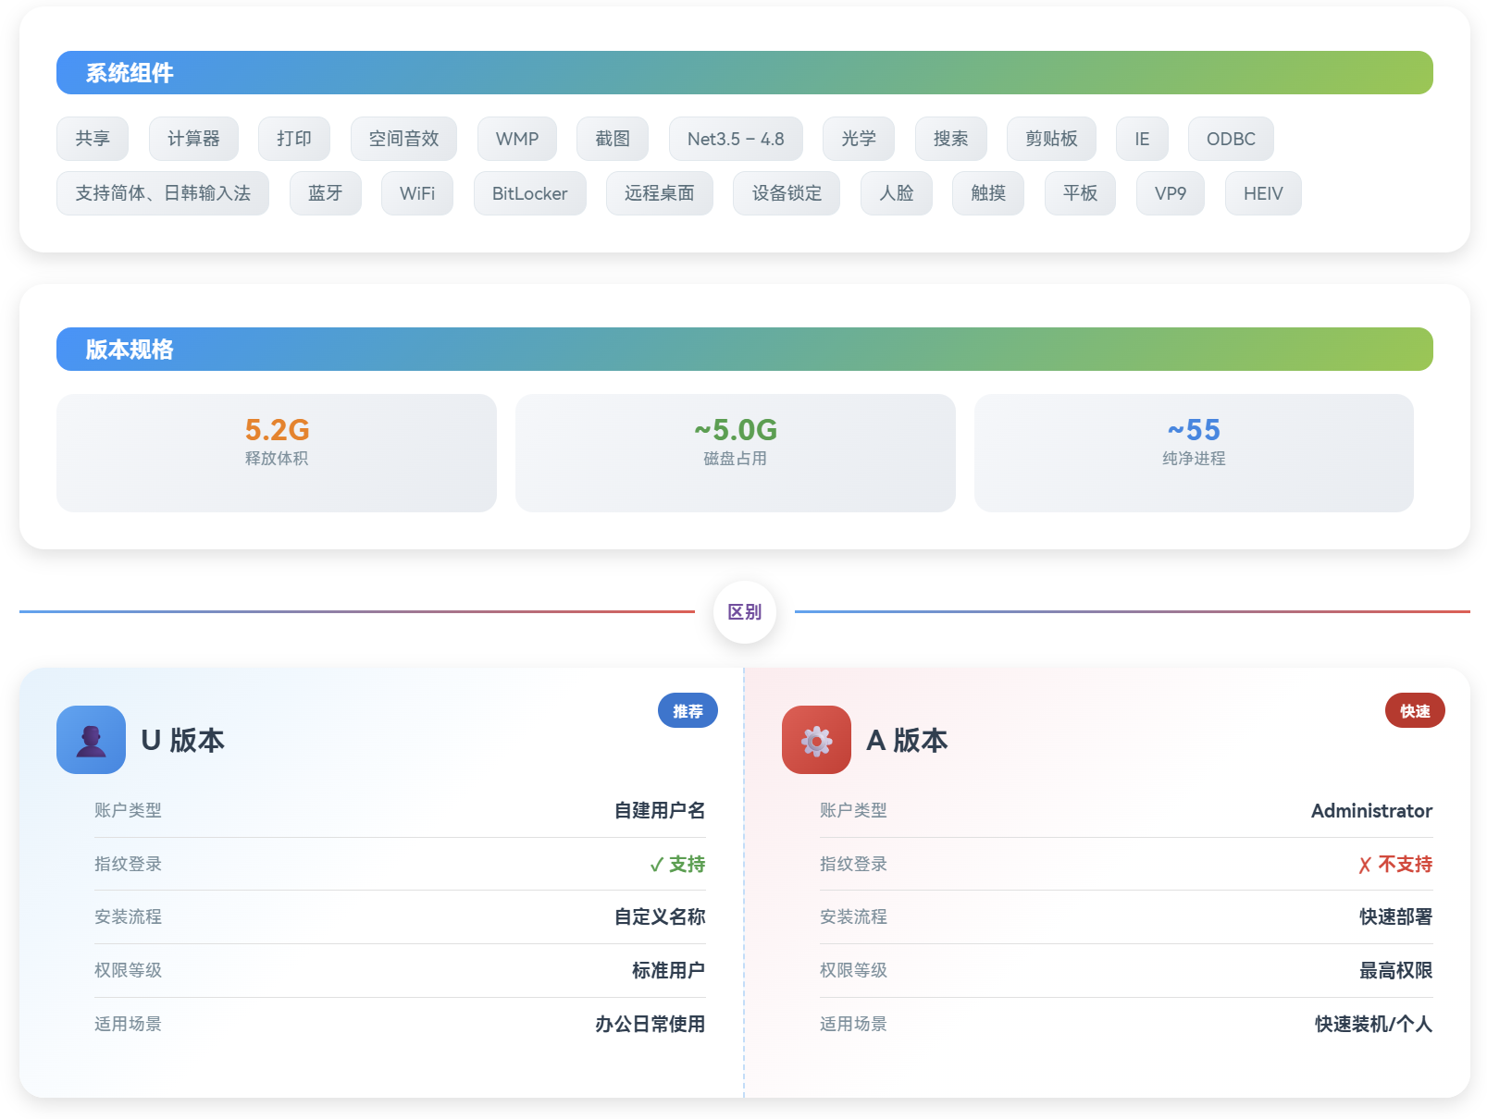Click the 自建用户名 value
Image resolution: width=1487 pixels, height=1119 pixels.
tap(660, 810)
